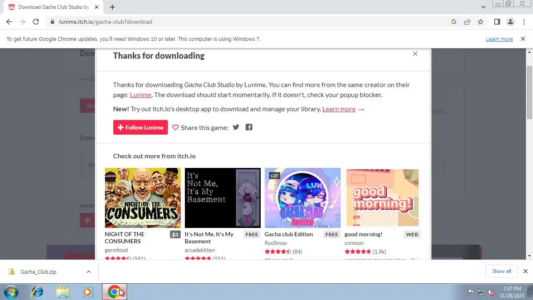The image size is (533, 300).
Task: Close the downloads bar
Action: (525, 271)
